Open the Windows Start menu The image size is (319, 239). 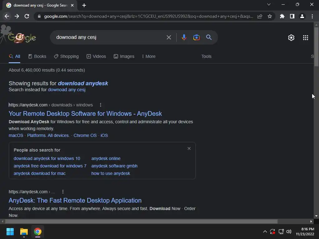(10, 232)
